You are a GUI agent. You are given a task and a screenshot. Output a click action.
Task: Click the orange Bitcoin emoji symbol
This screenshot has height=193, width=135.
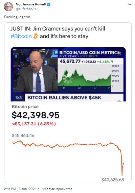click(x=36, y=36)
